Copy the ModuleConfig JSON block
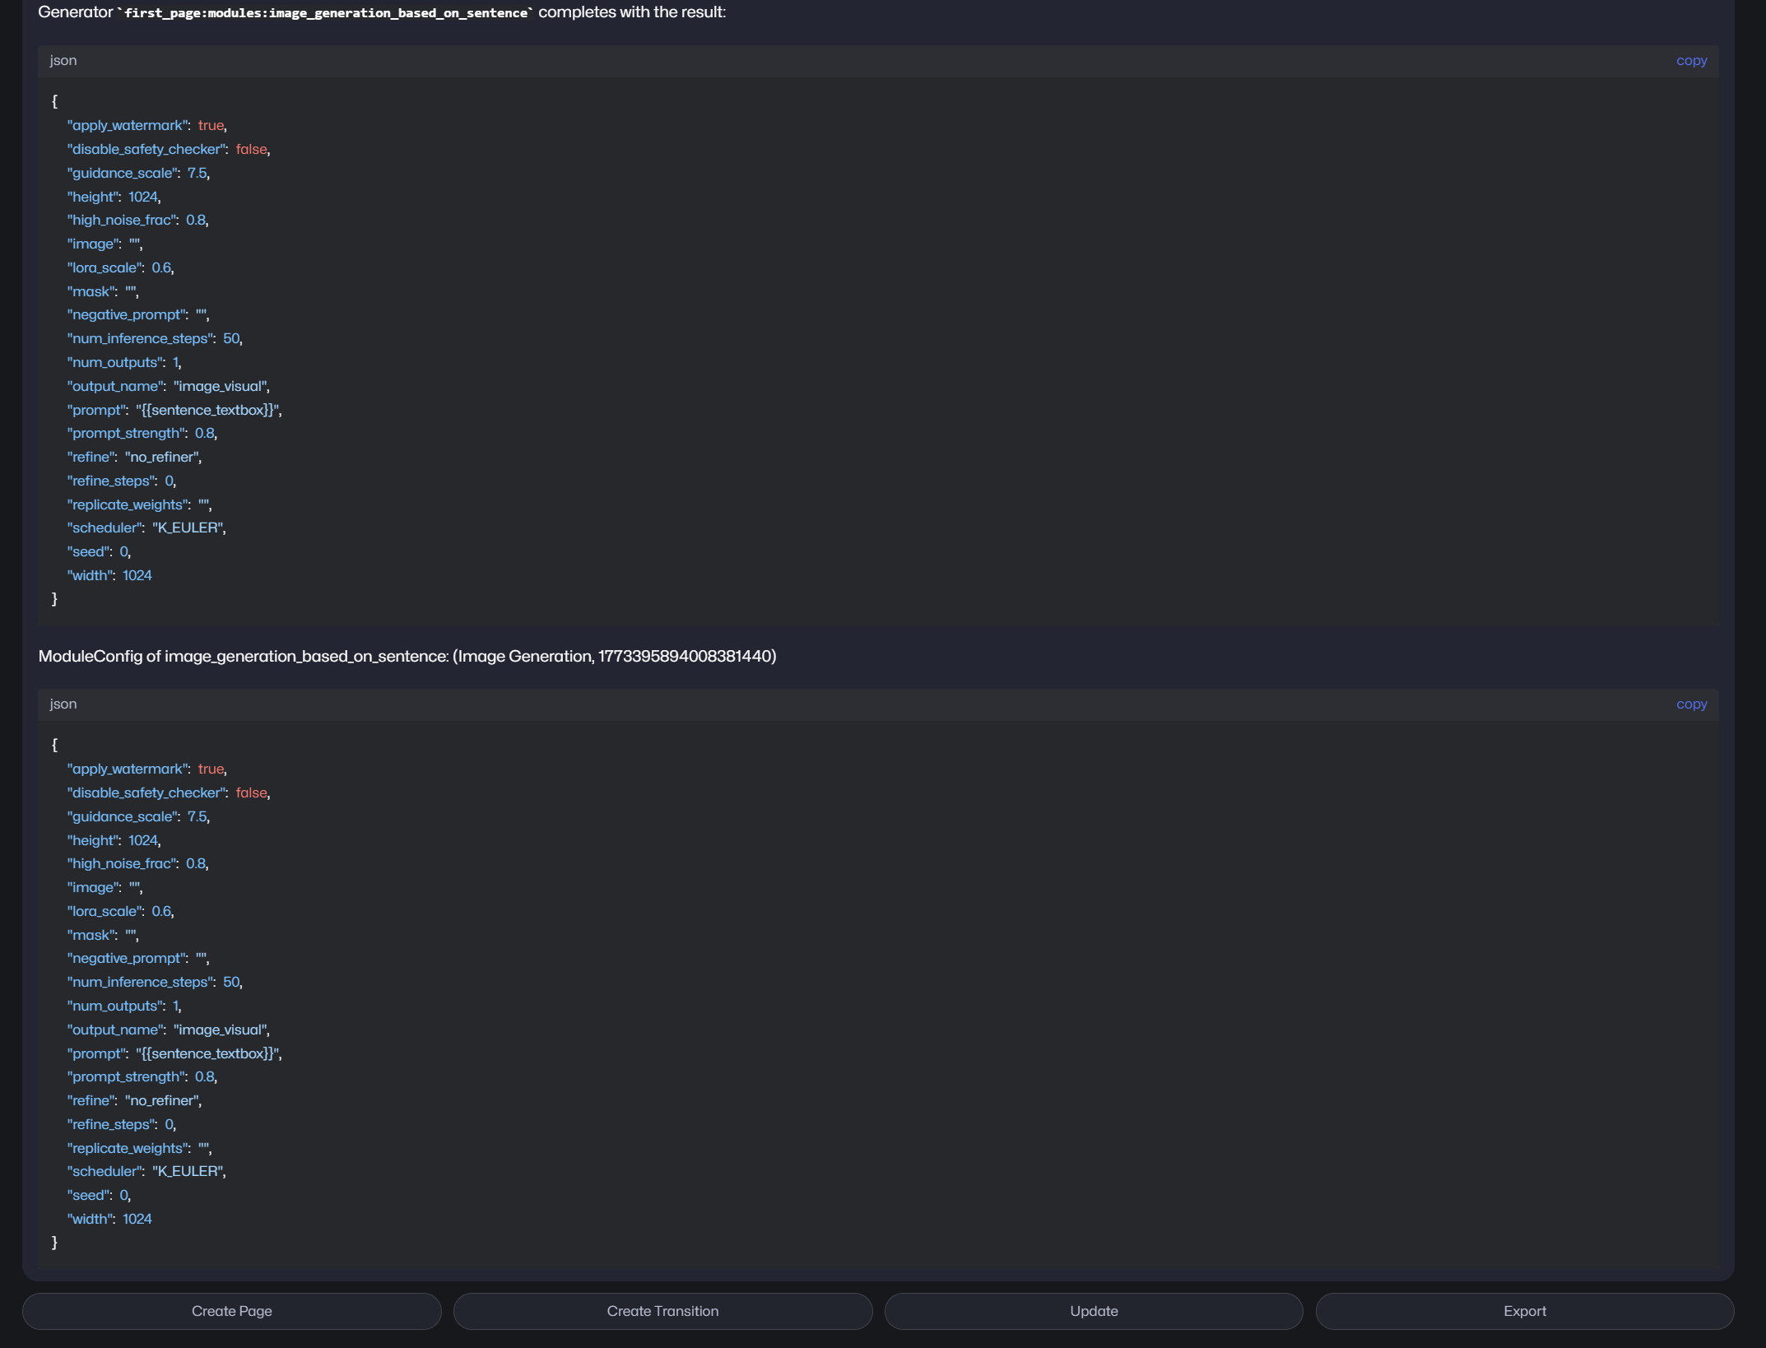The height and width of the screenshot is (1348, 1766). 1691,704
